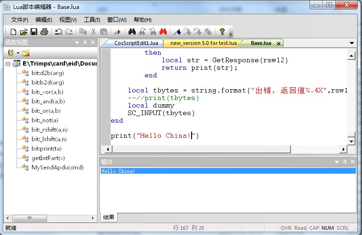The width and height of the screenshot is (362, 235).
Task: Select MySendApdu(cmd) function
Action: tap(57, 168)
